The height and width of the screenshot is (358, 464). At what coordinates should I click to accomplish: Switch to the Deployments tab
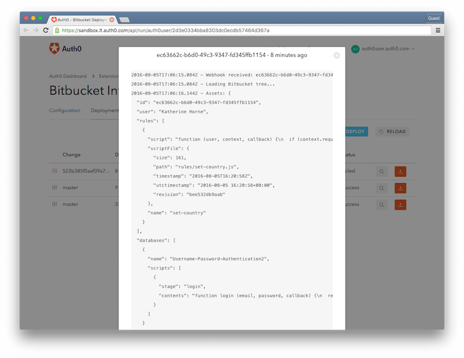105,110
